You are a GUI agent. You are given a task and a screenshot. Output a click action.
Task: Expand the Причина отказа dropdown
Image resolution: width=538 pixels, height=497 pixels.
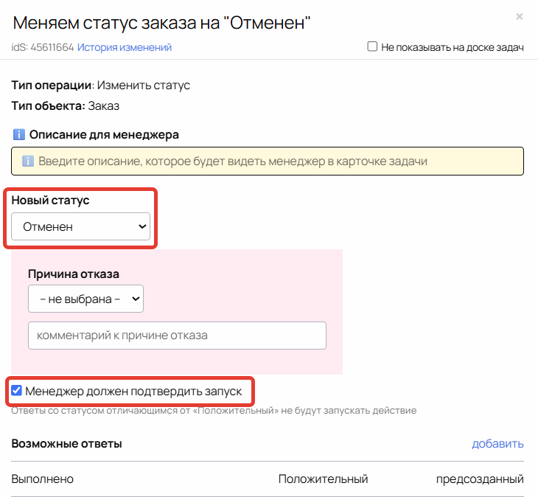[85, 299]
